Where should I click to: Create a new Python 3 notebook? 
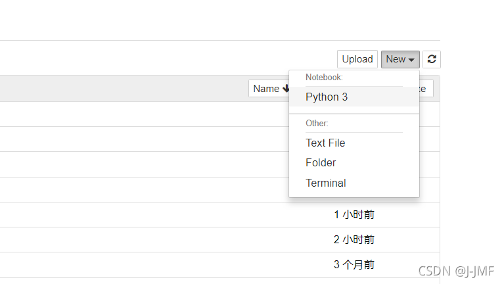327,97
